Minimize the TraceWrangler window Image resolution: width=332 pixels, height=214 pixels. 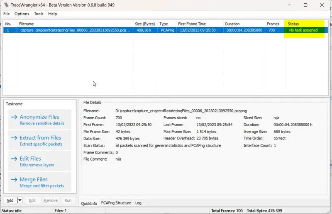(x=289, y=5)
